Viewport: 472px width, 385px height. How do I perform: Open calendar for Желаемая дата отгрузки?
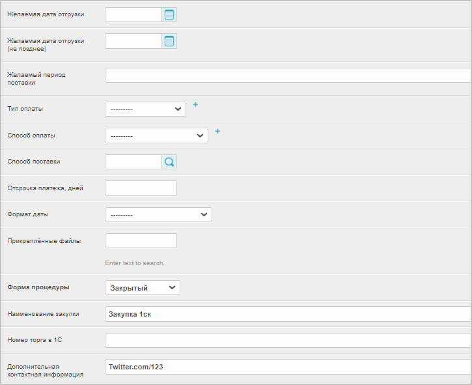169,14
